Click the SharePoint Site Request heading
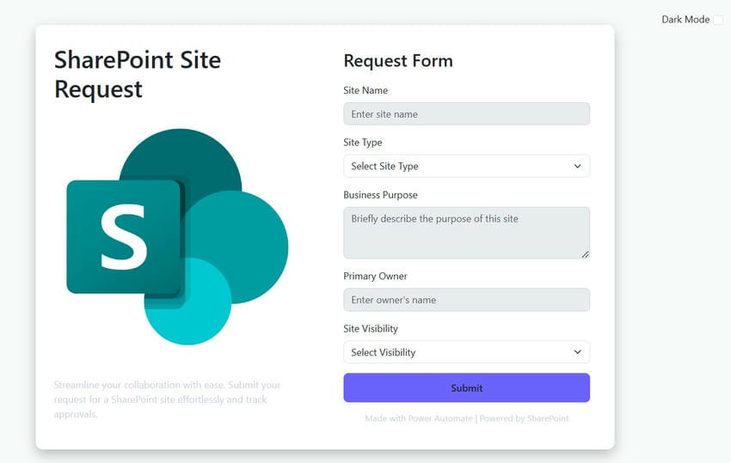Viewport: 731px width, 463px height. click(138, 74)
